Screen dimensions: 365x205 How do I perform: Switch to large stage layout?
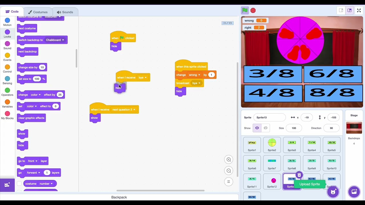point(349,11)
